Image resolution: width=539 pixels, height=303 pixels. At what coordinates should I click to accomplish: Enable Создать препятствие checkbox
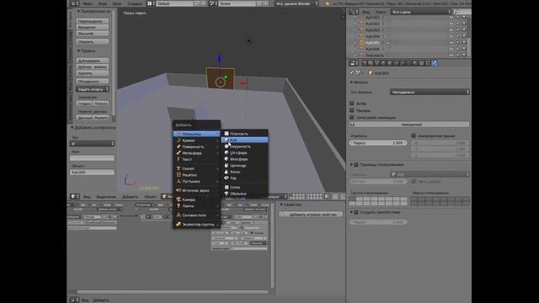[x=356, y=212]
